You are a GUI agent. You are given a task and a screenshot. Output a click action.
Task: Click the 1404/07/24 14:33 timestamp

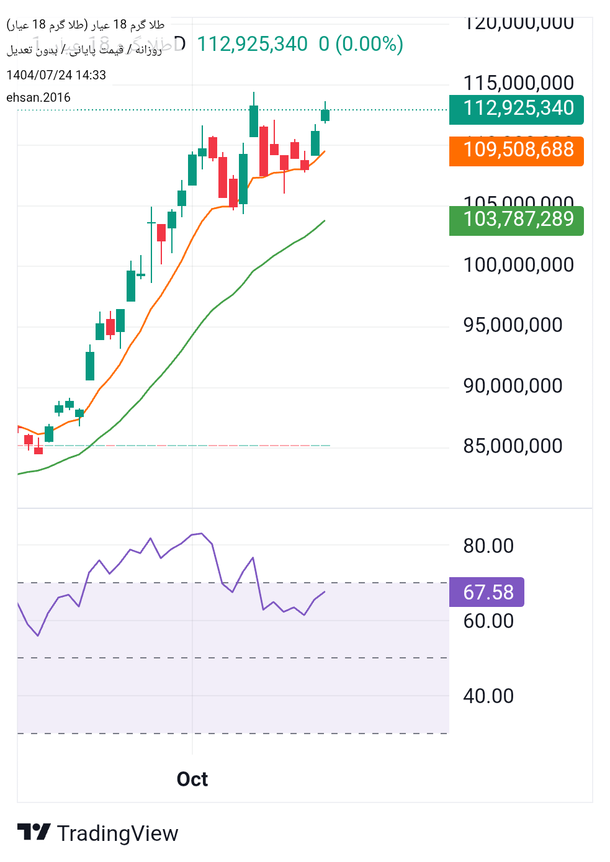click(56, 75)
